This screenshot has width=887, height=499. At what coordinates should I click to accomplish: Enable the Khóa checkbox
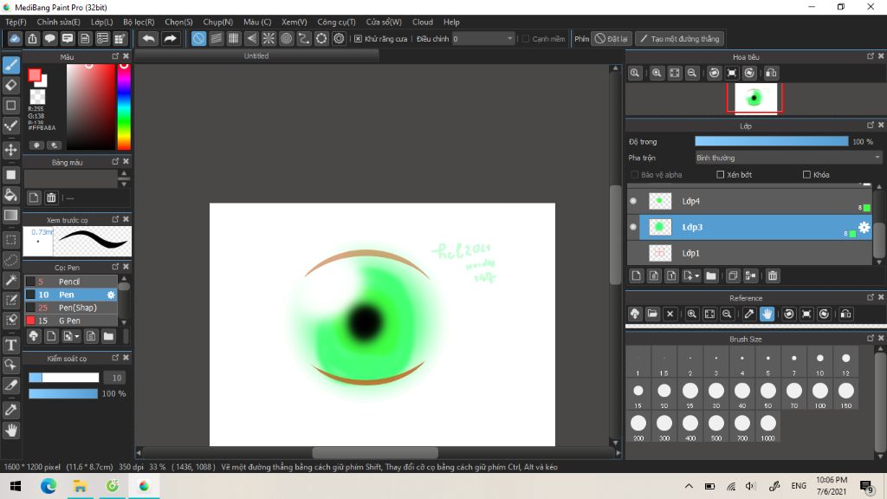point(806,175)
